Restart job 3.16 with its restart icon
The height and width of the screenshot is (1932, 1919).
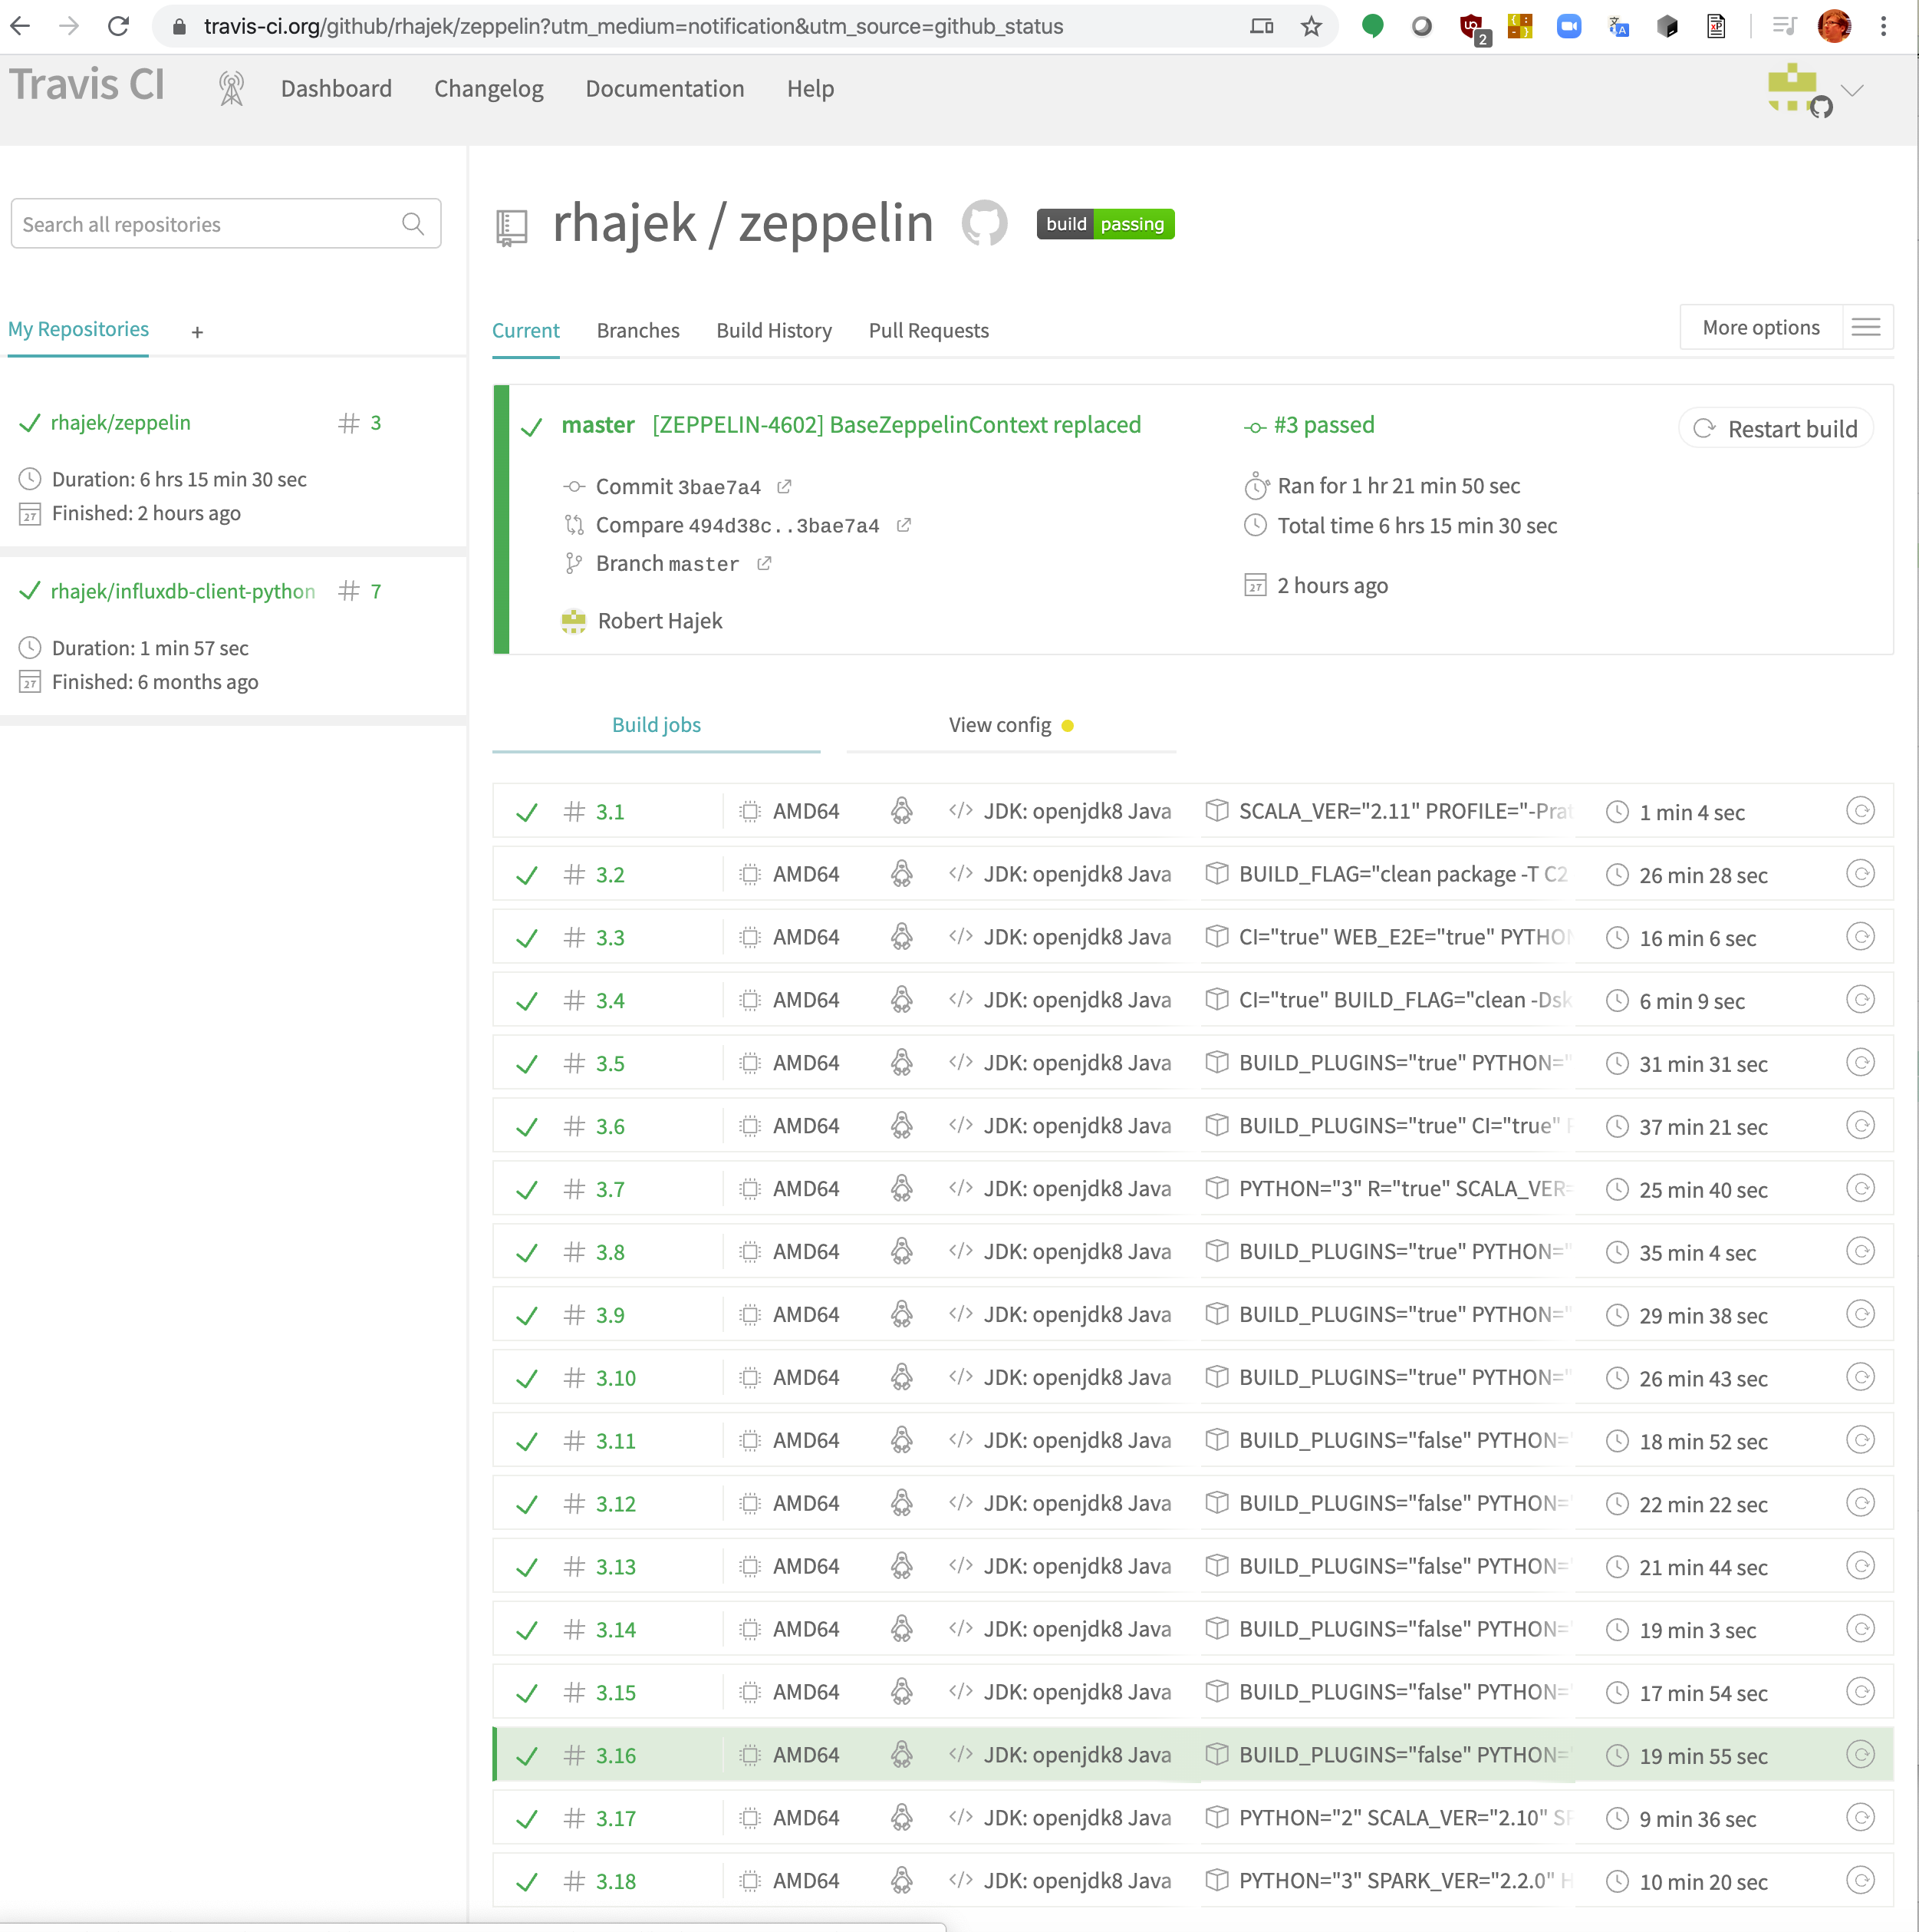tap(1859, 1755)
